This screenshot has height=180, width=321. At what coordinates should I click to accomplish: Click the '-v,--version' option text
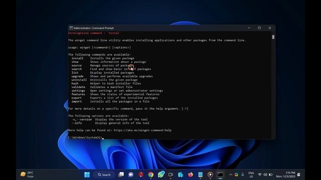tap(82, 119)
